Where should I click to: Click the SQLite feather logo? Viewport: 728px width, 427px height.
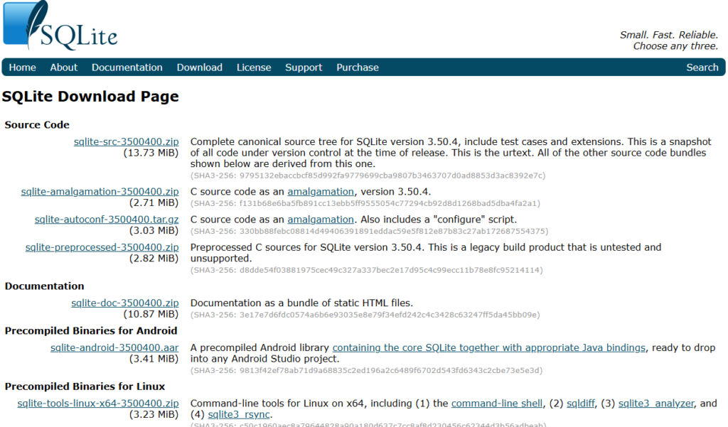(60, 26)
